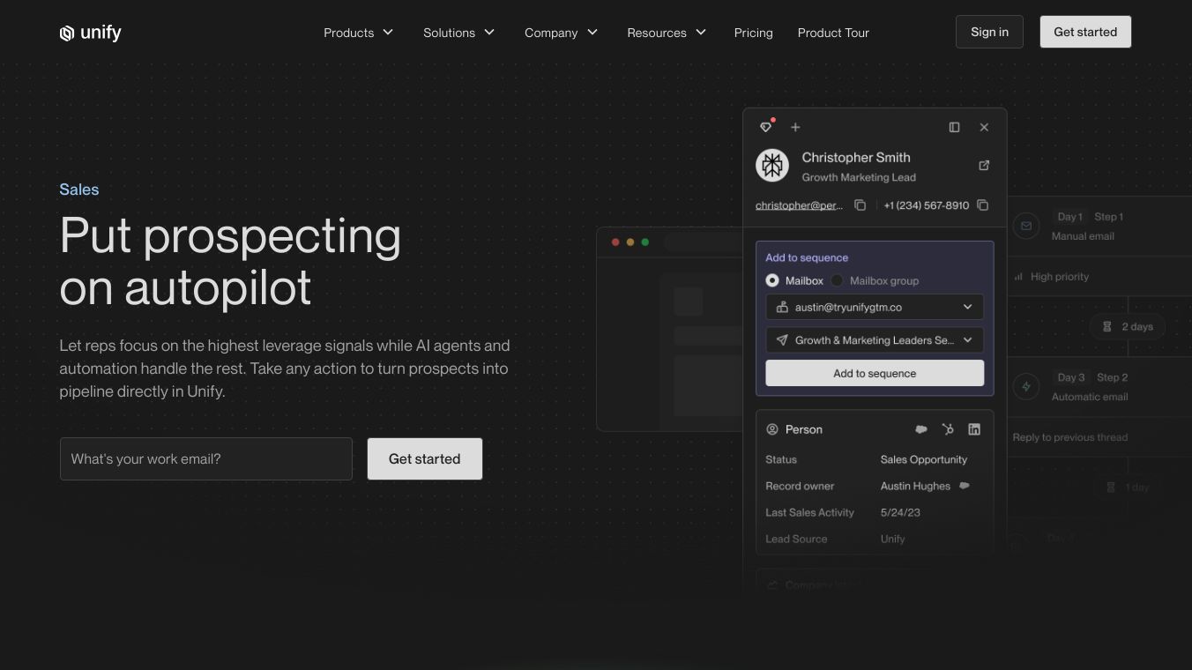Select the Mailbox group radio option
This screenshot has height=670, width=1192.
pos(837,280)
